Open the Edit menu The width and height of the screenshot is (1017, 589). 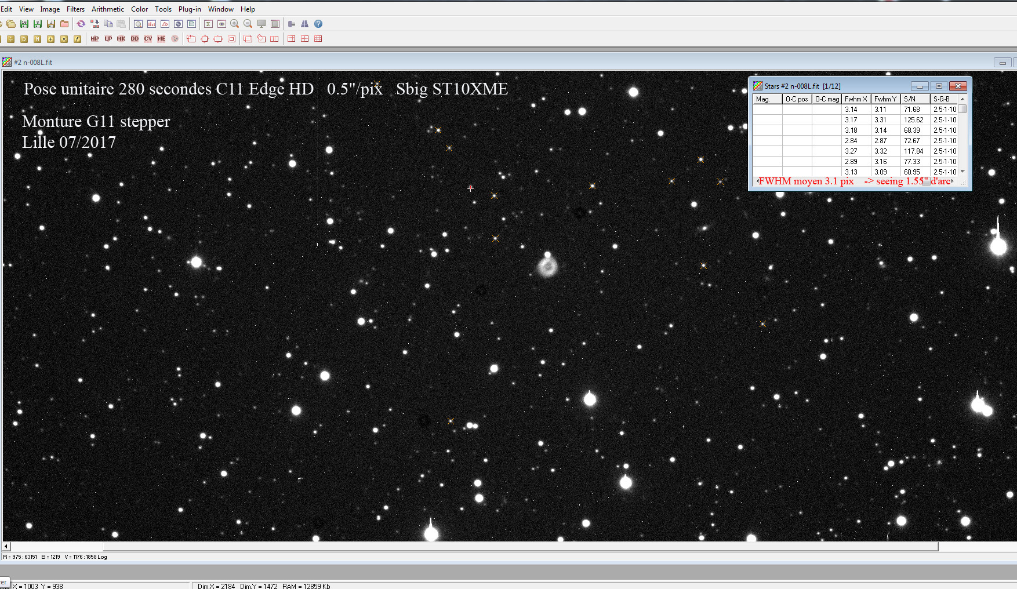pos(7,9)
